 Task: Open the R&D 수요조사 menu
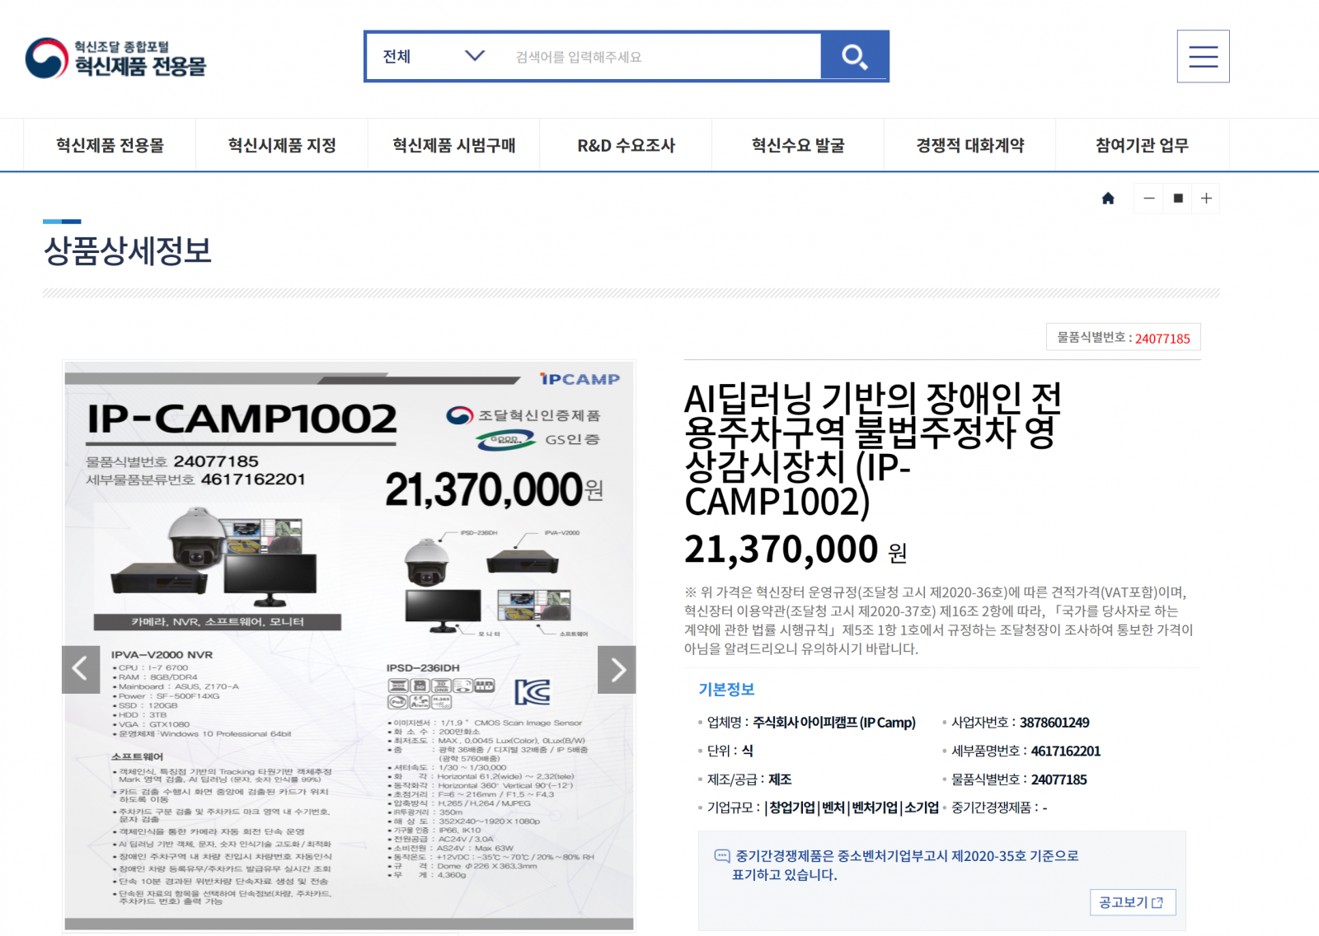[627, 145]
